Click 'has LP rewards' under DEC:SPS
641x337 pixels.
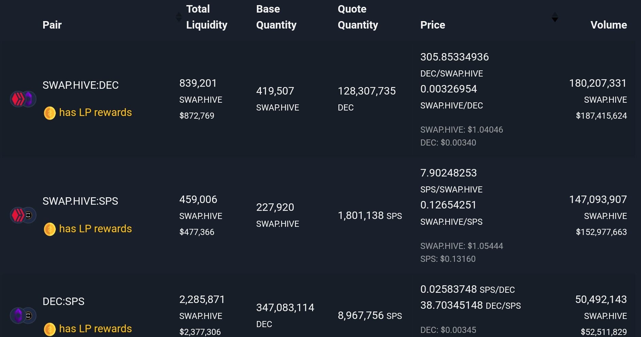click(95, 329)
